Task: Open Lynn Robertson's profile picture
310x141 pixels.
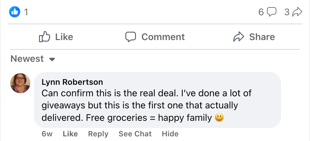Action: [x=20, y=83]
